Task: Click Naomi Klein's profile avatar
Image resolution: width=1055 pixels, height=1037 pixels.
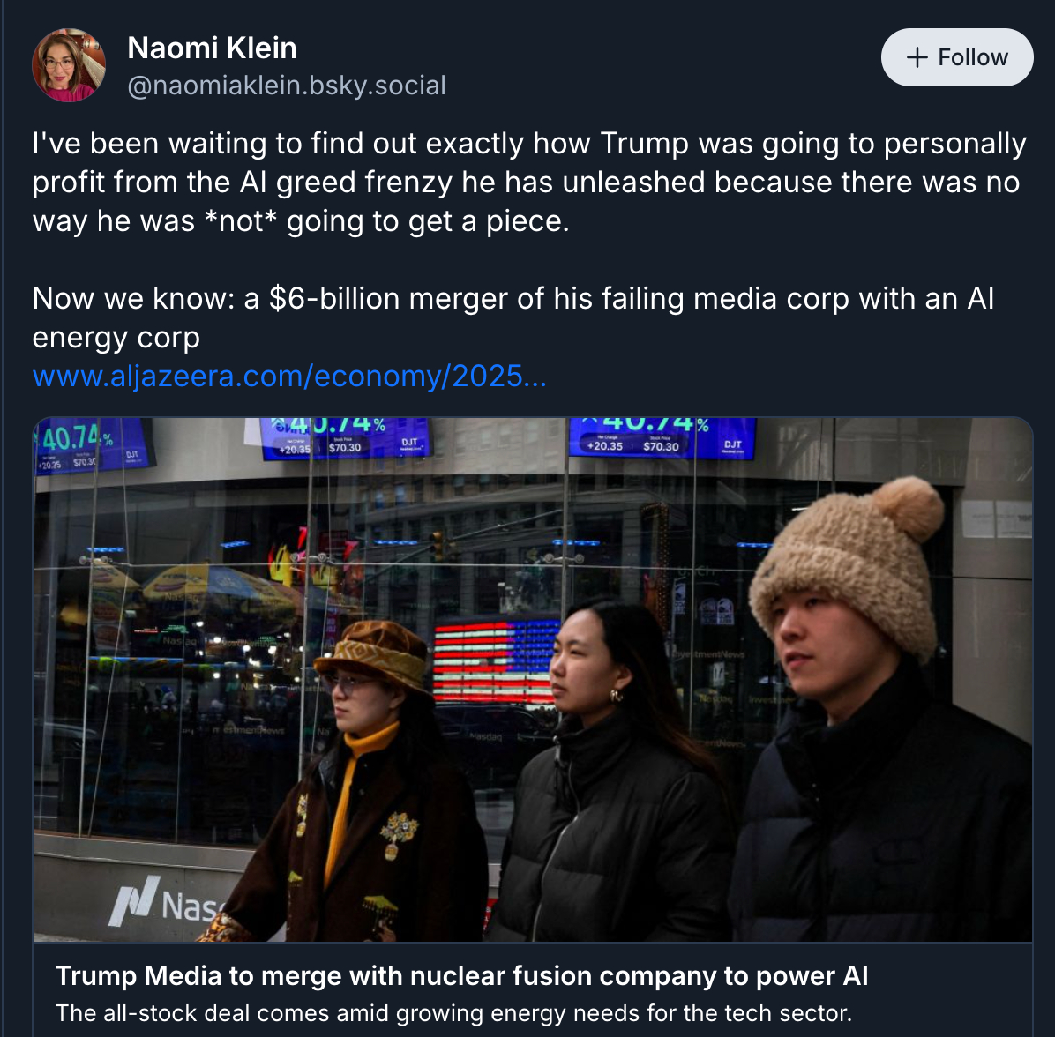Action: 69,65
